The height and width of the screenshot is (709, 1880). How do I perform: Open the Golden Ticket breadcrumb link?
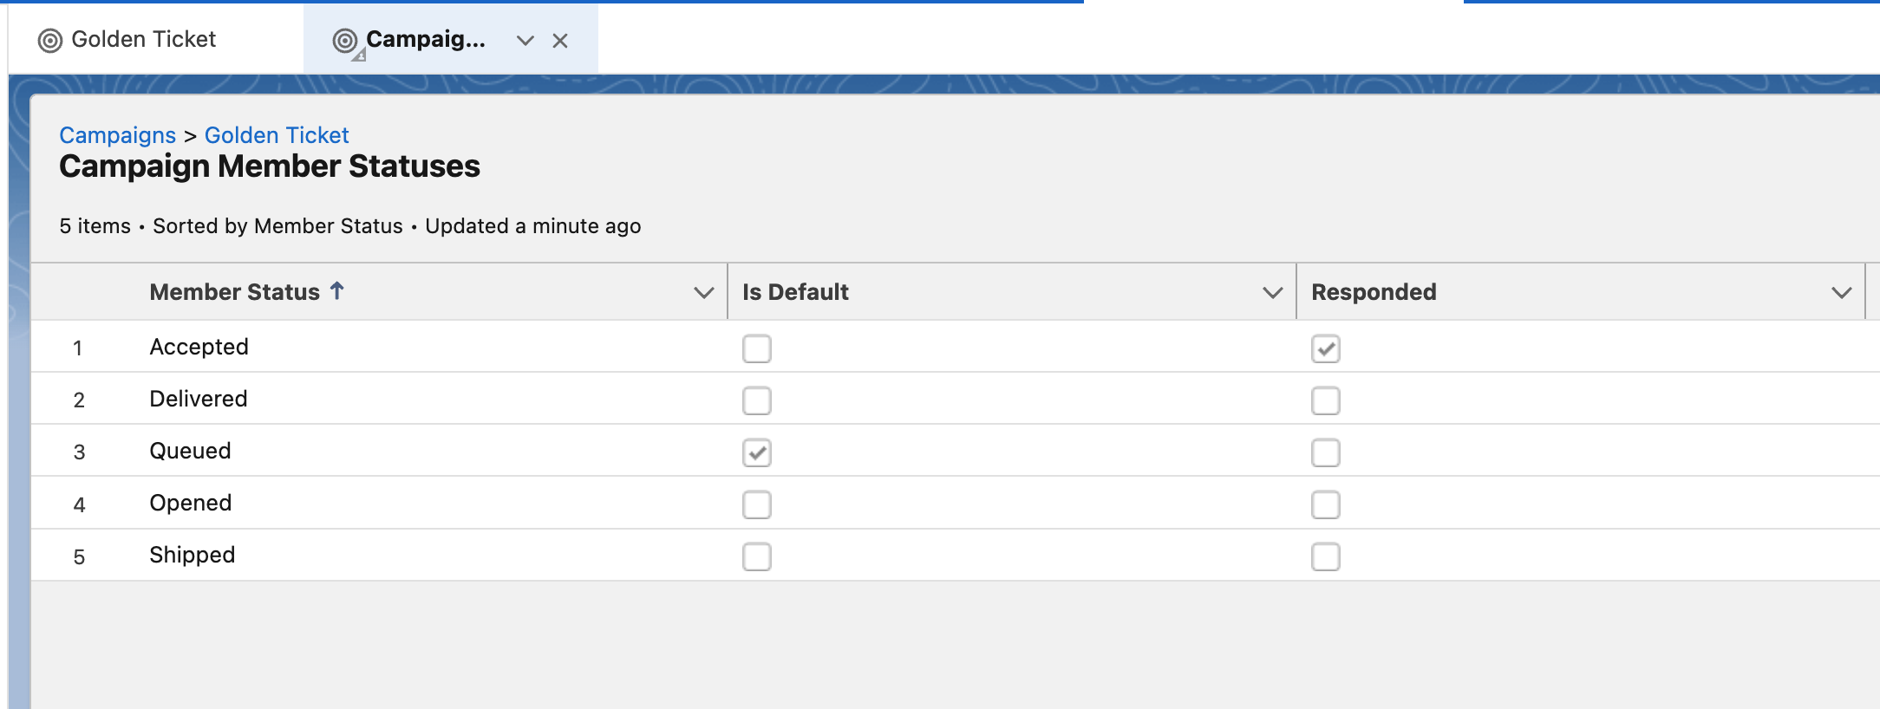tap(277, 135)
